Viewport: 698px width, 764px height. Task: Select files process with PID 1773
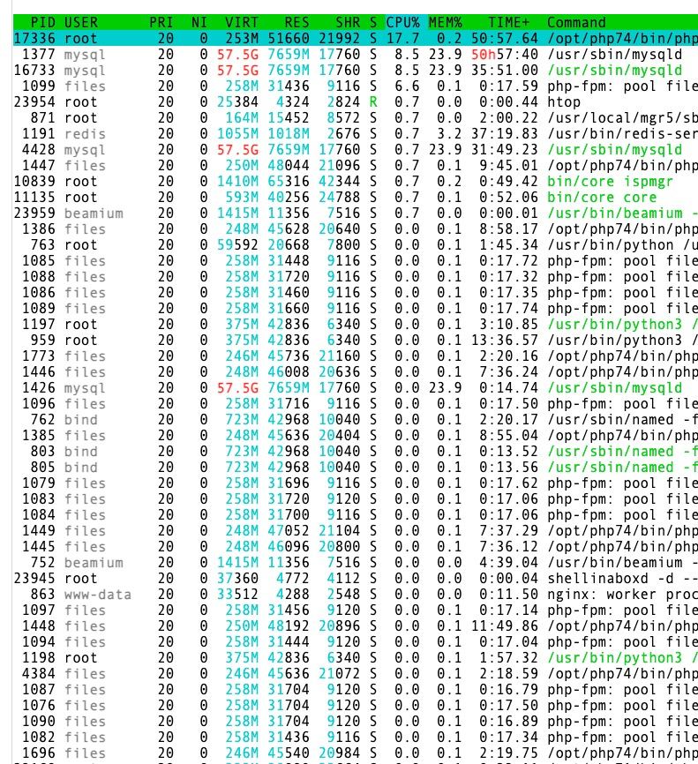click(356, 356)
